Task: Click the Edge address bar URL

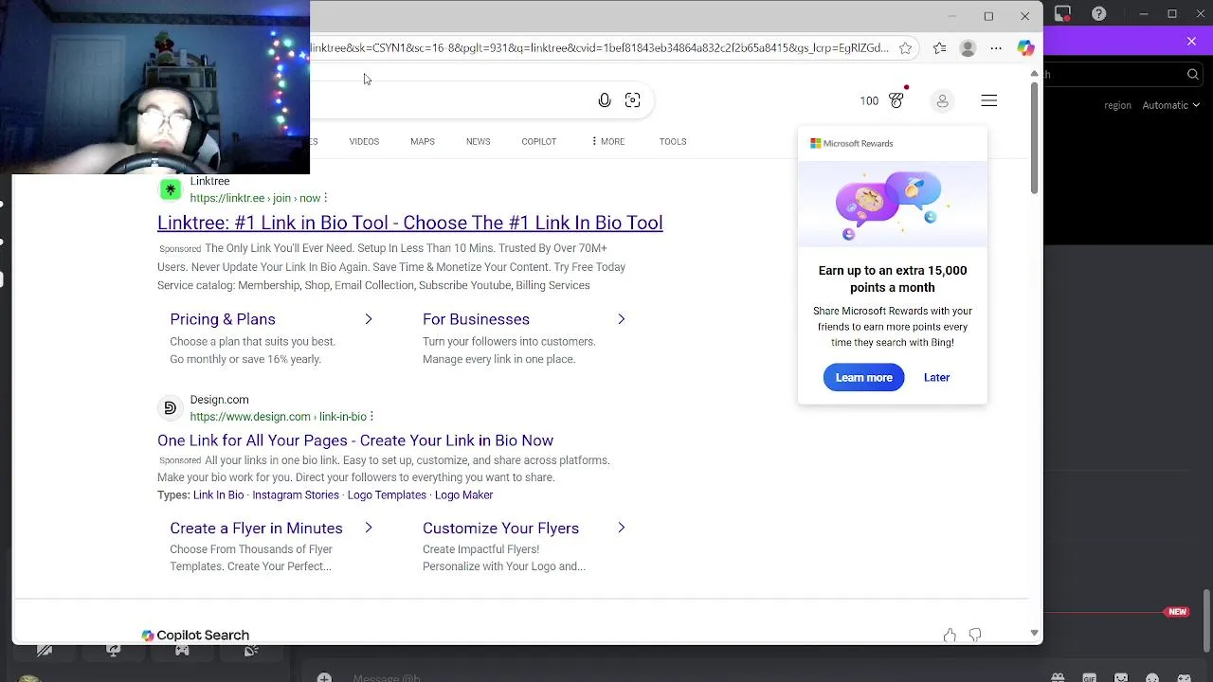Action: (x=599, y=47)
